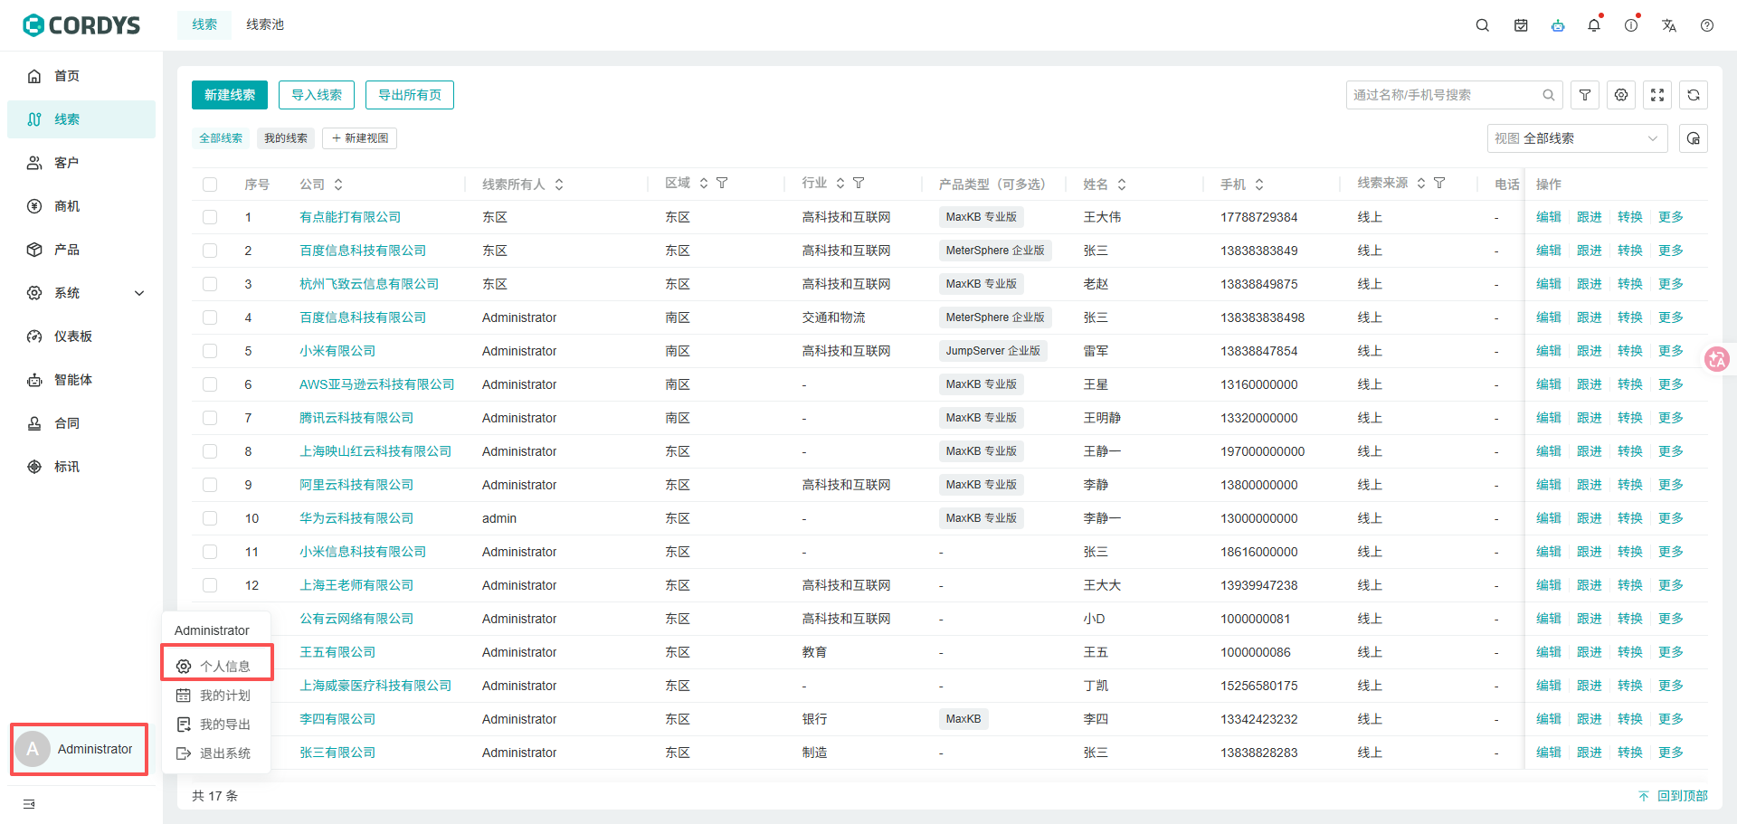Open the 视图 全部线索 dropdown
Image resolution: width=1737 pixels, height=824 pixels.
[1577, 138]
